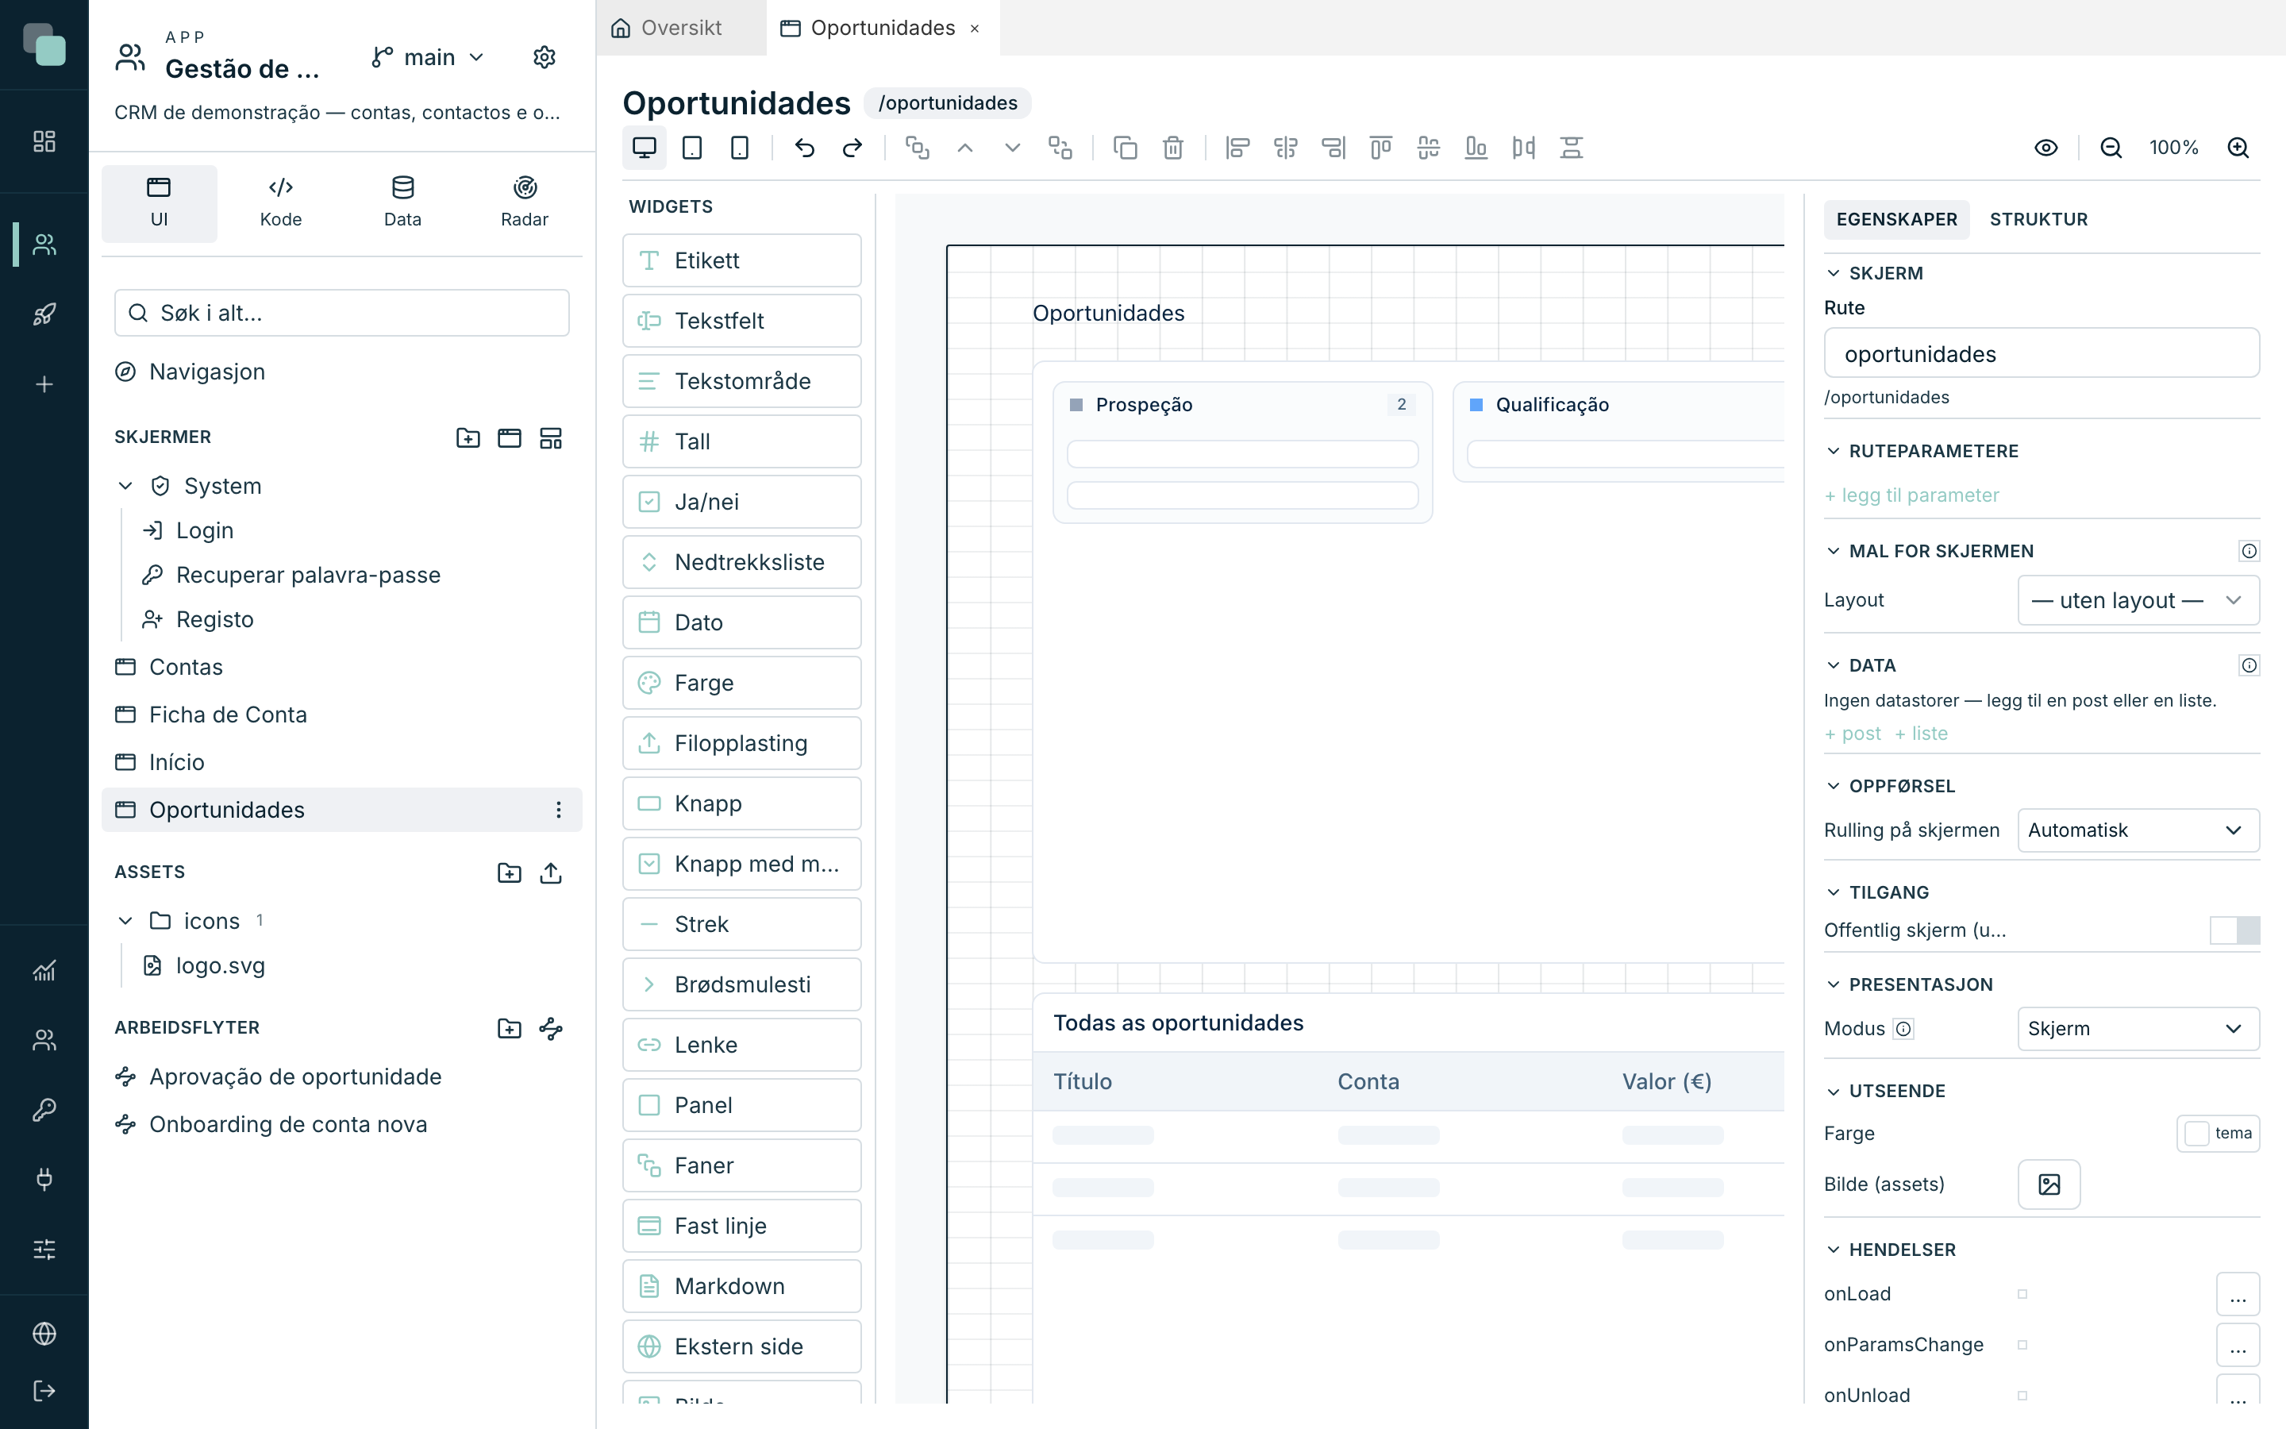Select the Egenskaper tab
This screenshot has width=2286, height=1429.
(1897, 219)
